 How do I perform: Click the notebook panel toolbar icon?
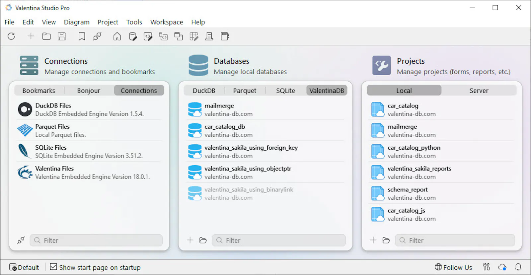[x=225, y=36]
